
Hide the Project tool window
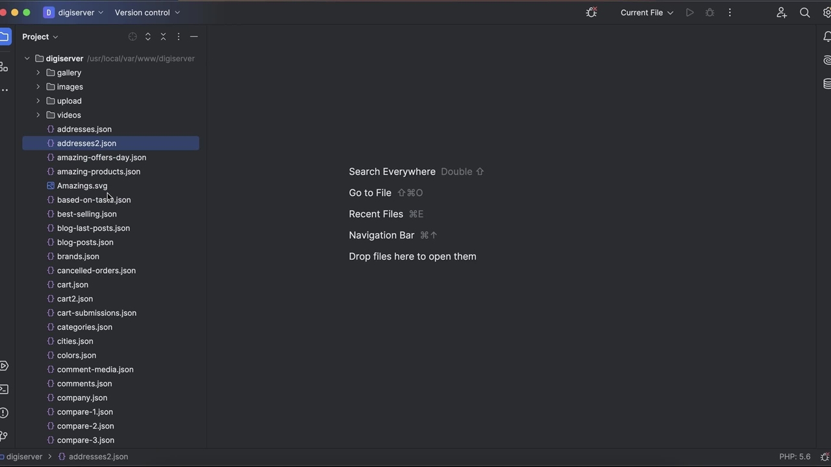click(x=193, y=37)
